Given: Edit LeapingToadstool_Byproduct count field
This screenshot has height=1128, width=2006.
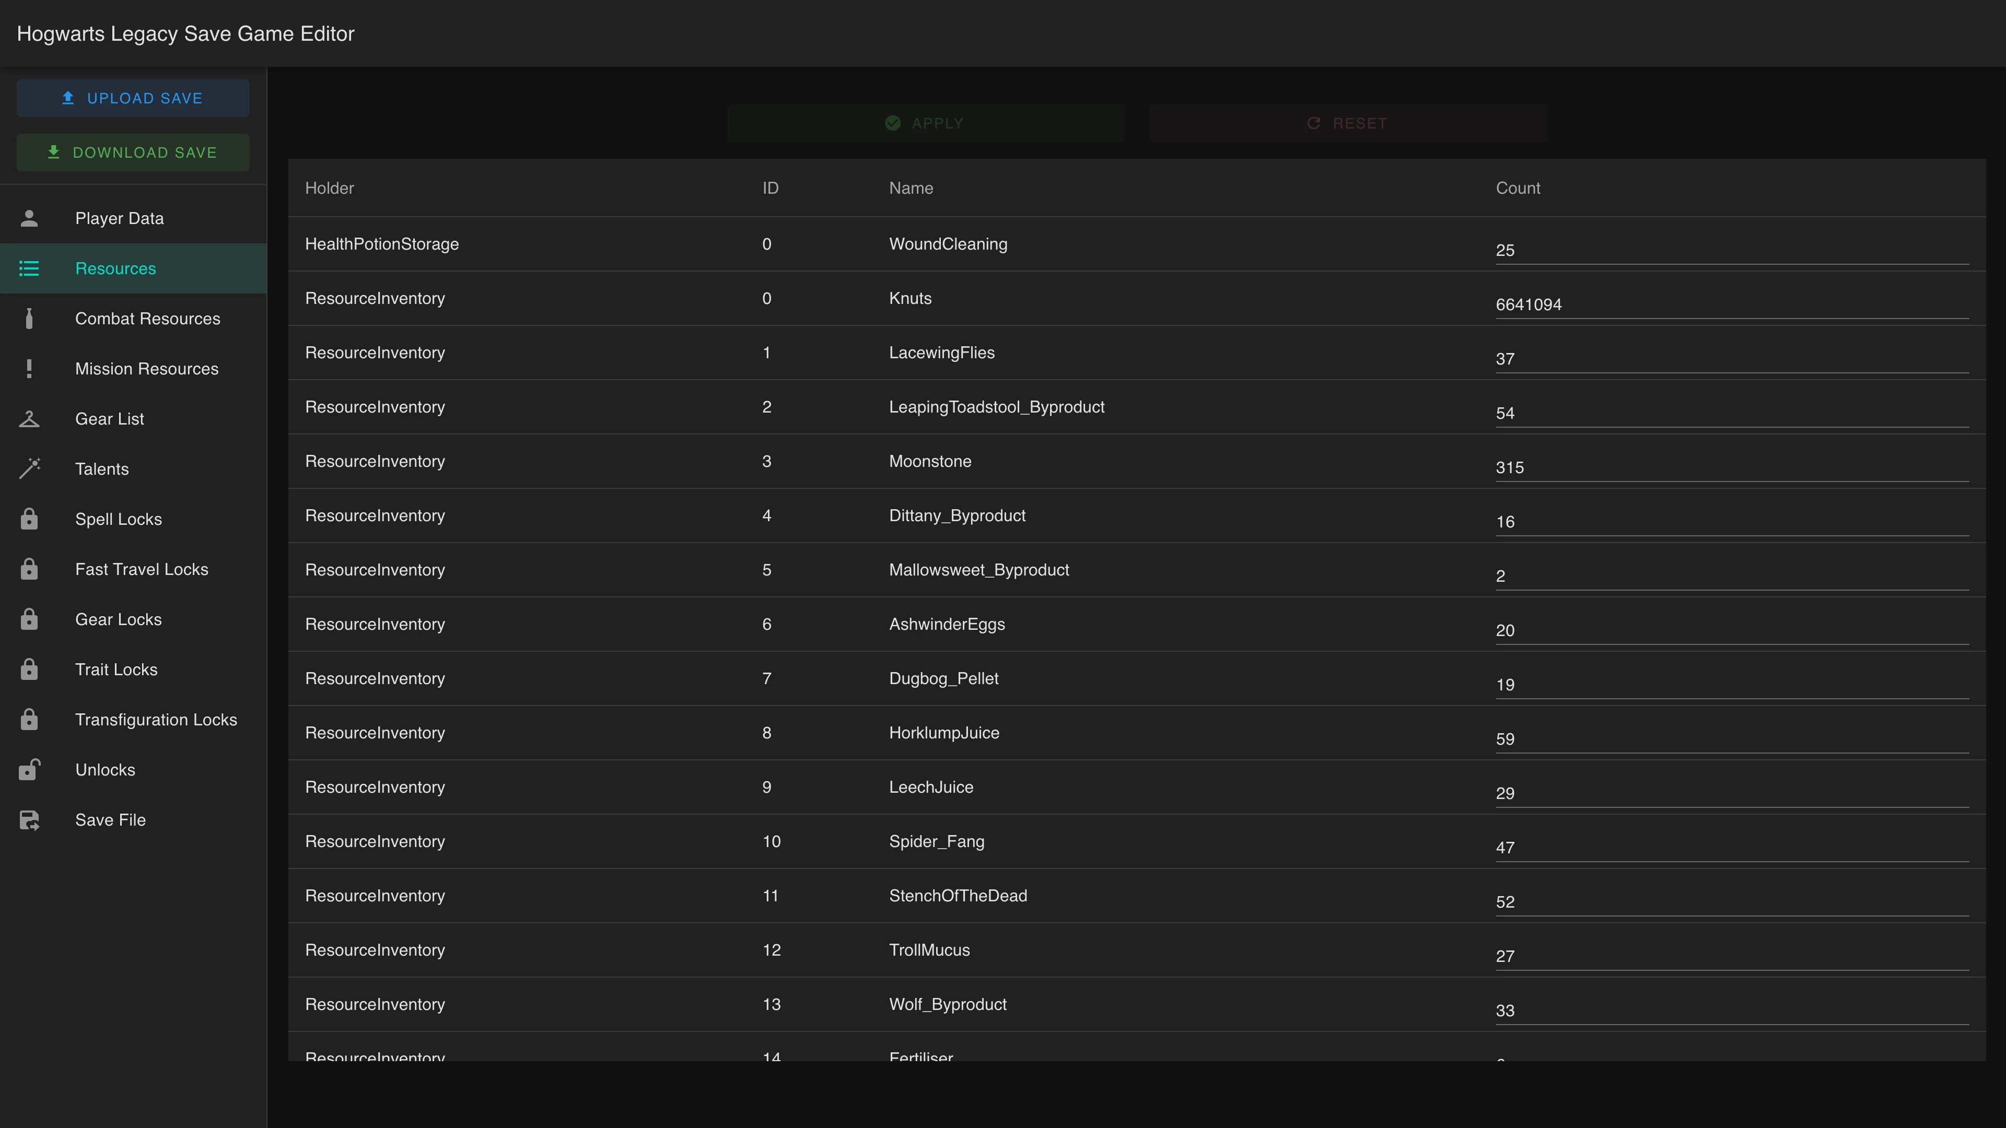Looking at the screenshot, I should click(1732, 414).
